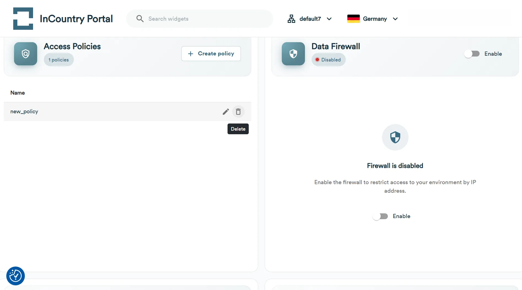Focus the Search widgets input field
Viewport: 522px width, 290px height.
coord(200,19)
